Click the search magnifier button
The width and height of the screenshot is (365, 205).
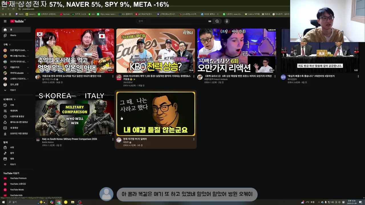click(x=217, y=21)
